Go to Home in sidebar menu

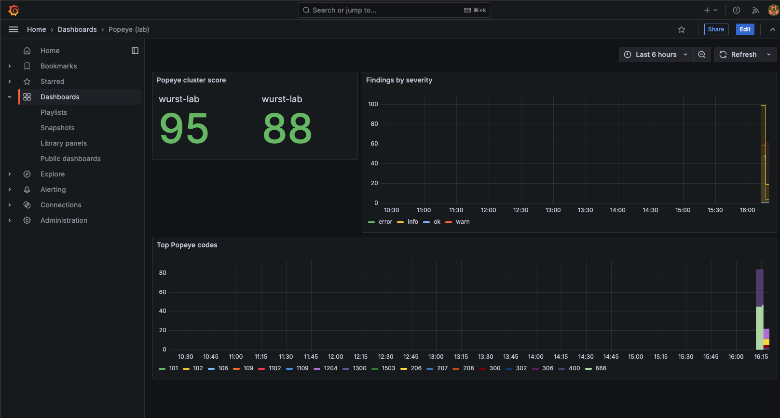click(50, 51)
